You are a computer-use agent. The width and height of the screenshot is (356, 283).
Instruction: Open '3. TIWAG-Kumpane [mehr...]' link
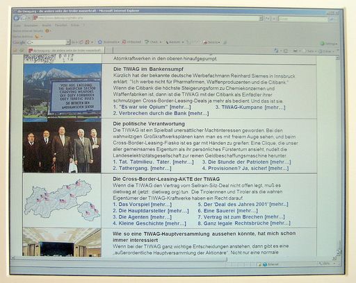250,108
